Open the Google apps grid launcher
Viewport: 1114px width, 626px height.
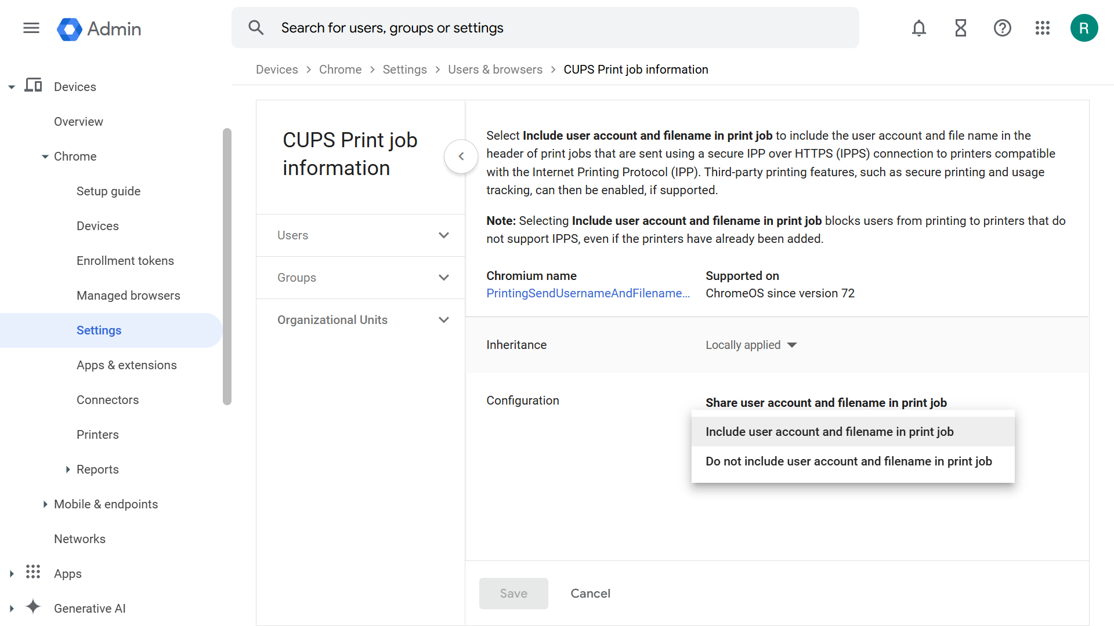click(1042, 28)
